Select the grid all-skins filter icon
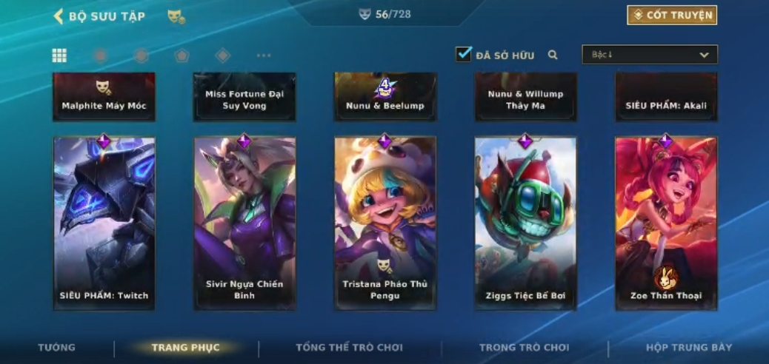This screenshot has height=364, width=769. pos(59,55)
